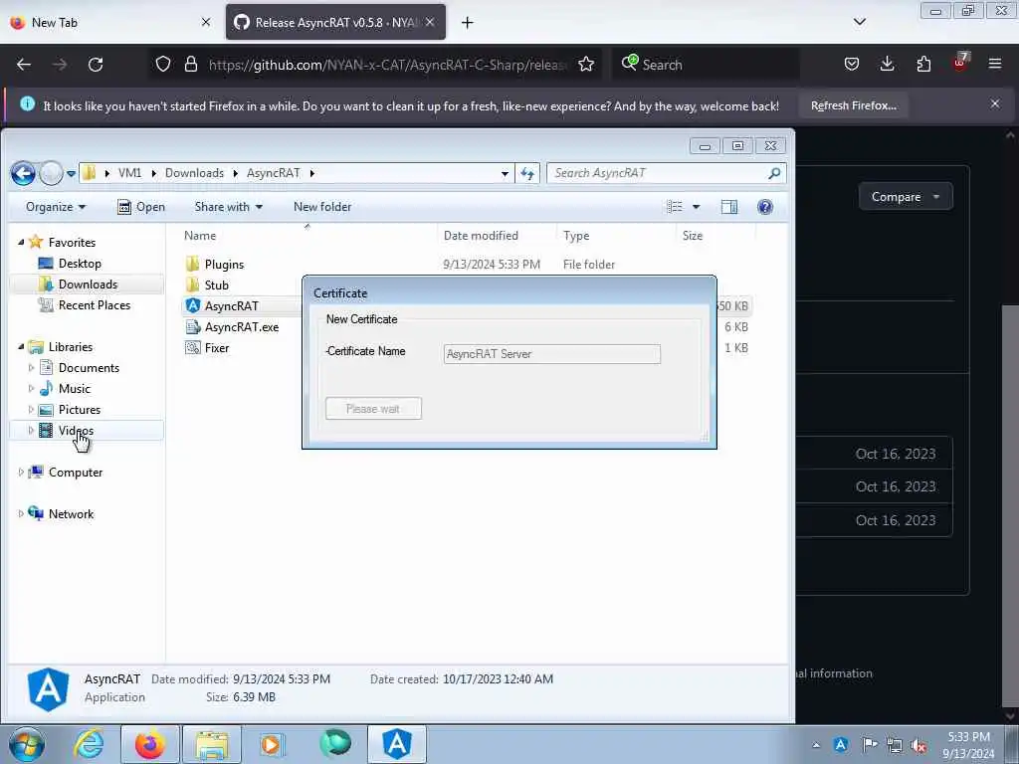Screen dimensions: 1019x764
Task: Close the New Tab tab
Action: point(206,22)
